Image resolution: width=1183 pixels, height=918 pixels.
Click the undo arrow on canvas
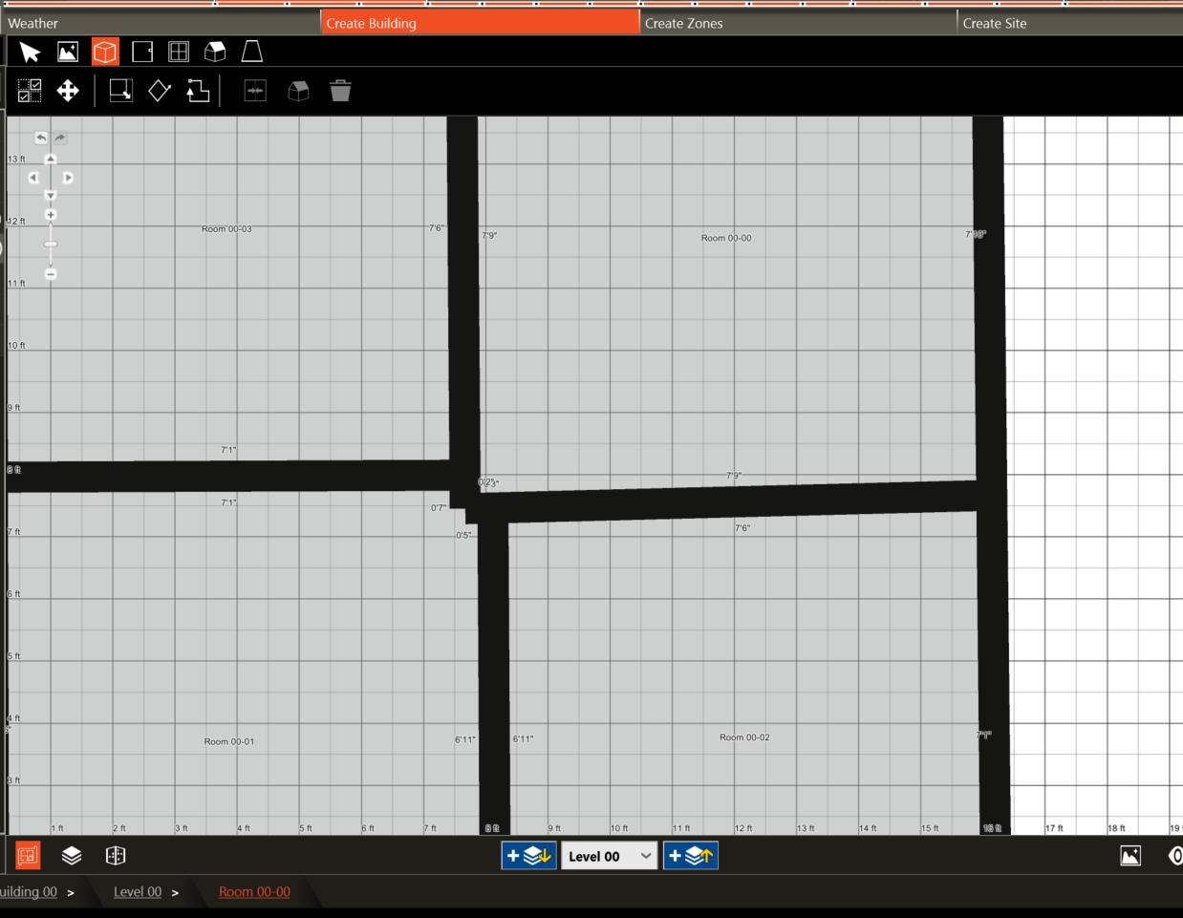tap(41, 138)
